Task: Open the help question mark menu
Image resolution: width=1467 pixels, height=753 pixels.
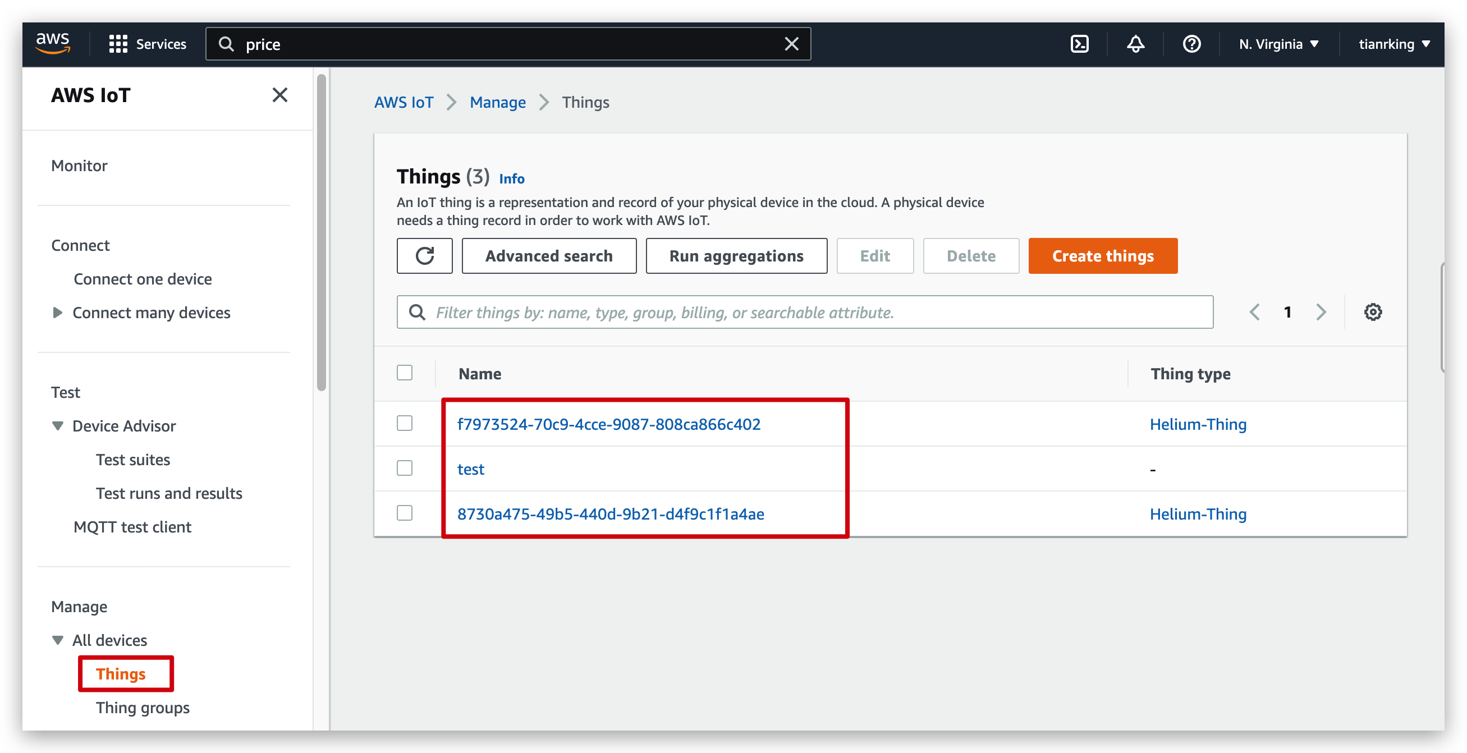Action: 1191,44
